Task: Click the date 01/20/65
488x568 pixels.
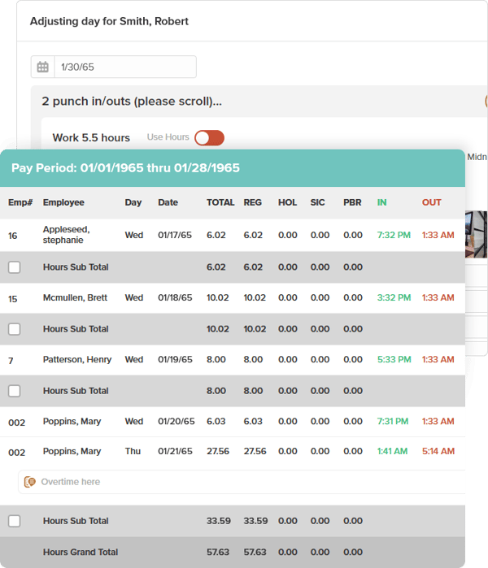Action: coord(176,421)
